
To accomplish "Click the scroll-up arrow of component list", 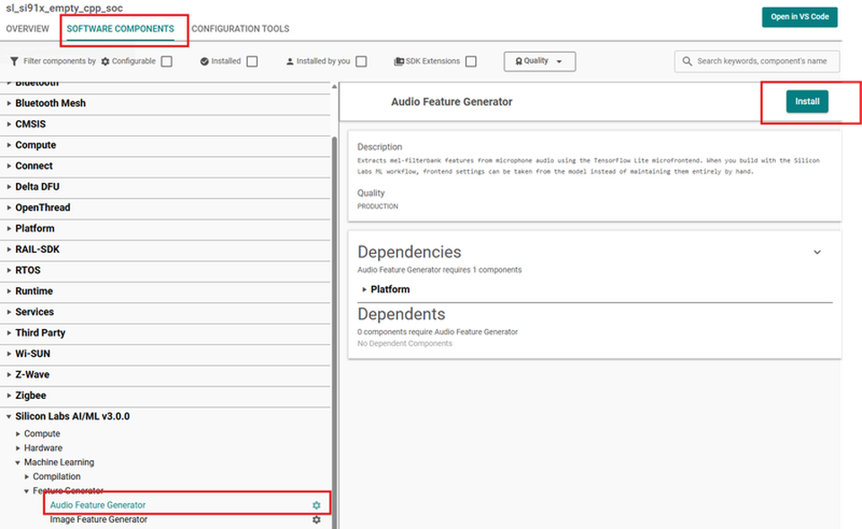I will click(334, 87).
